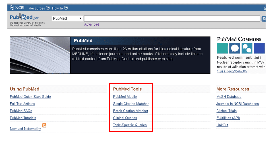Viewport: 273px width, 141px height.
Task: Follow the 1.usa.gov/295dw3W link
Action: coord(232,71)
